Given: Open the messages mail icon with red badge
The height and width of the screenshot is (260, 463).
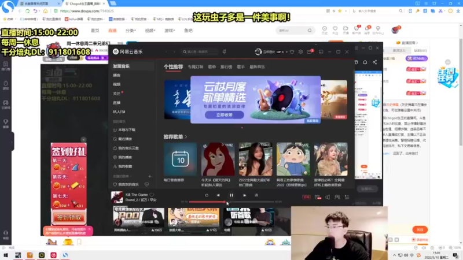Looking at the screenshot, I should (310, 51).
